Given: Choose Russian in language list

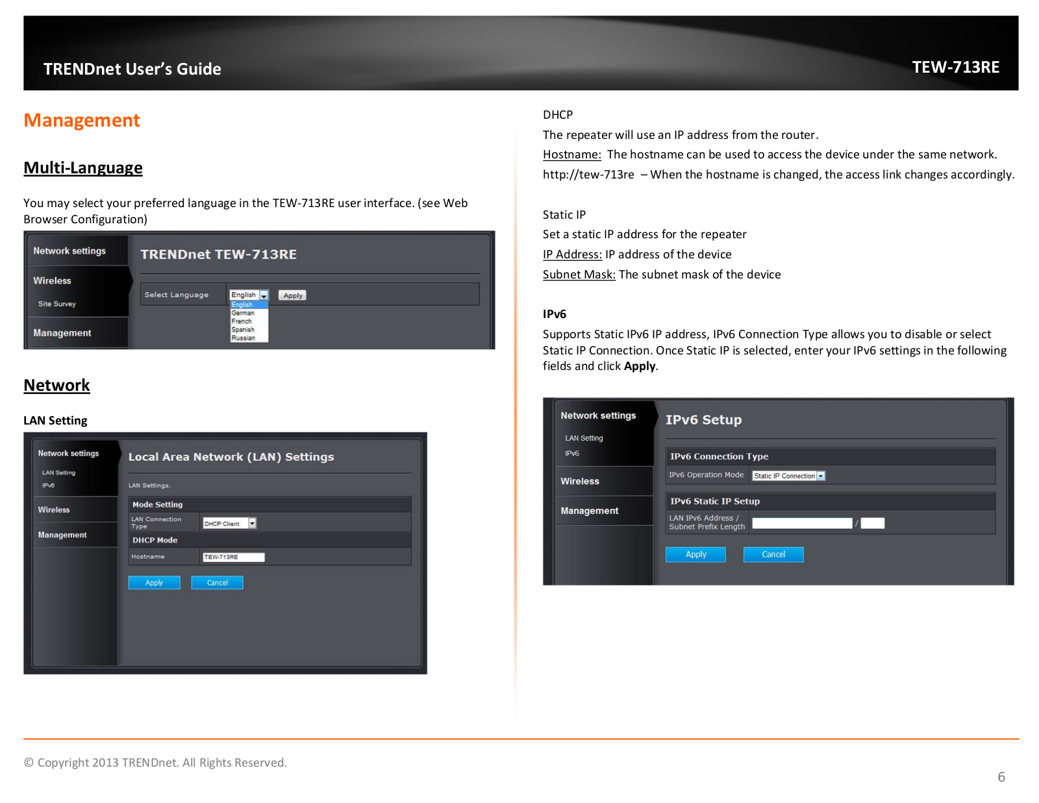Looking at the screenshot, I should coord(243,338).
